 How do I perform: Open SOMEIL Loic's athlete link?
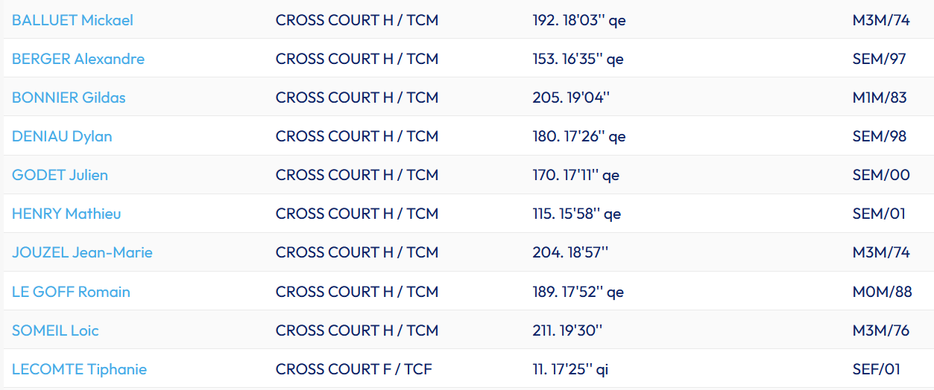pos(55,330)
